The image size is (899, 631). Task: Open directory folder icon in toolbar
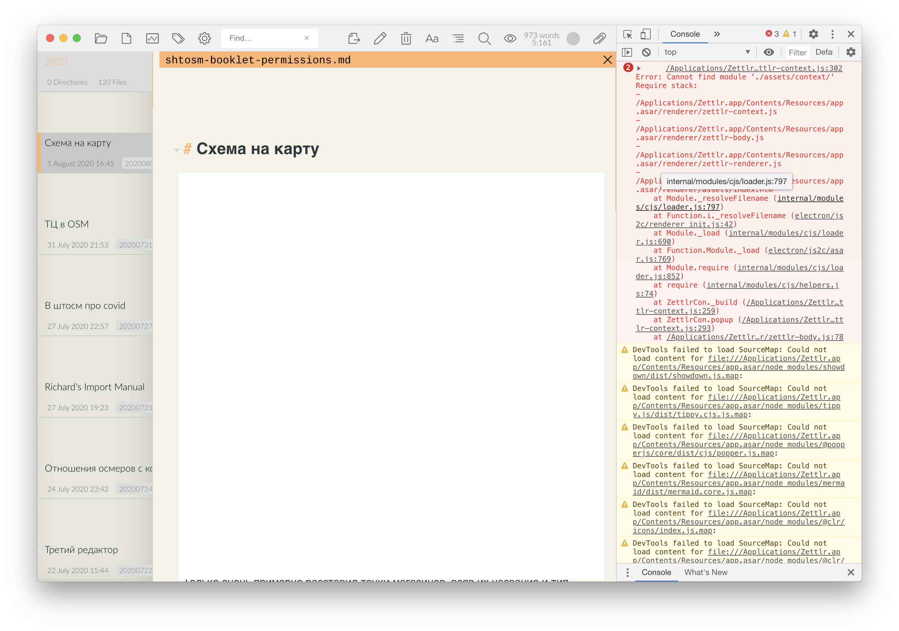(x=101, y=38)
